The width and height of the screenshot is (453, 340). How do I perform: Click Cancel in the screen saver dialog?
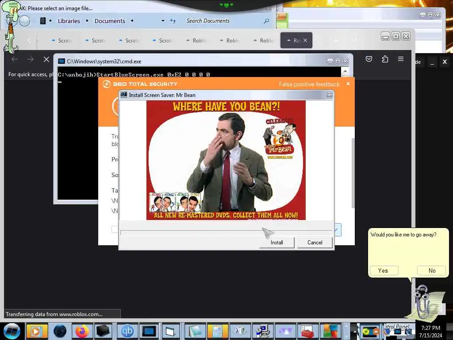[x=315, y=243]
